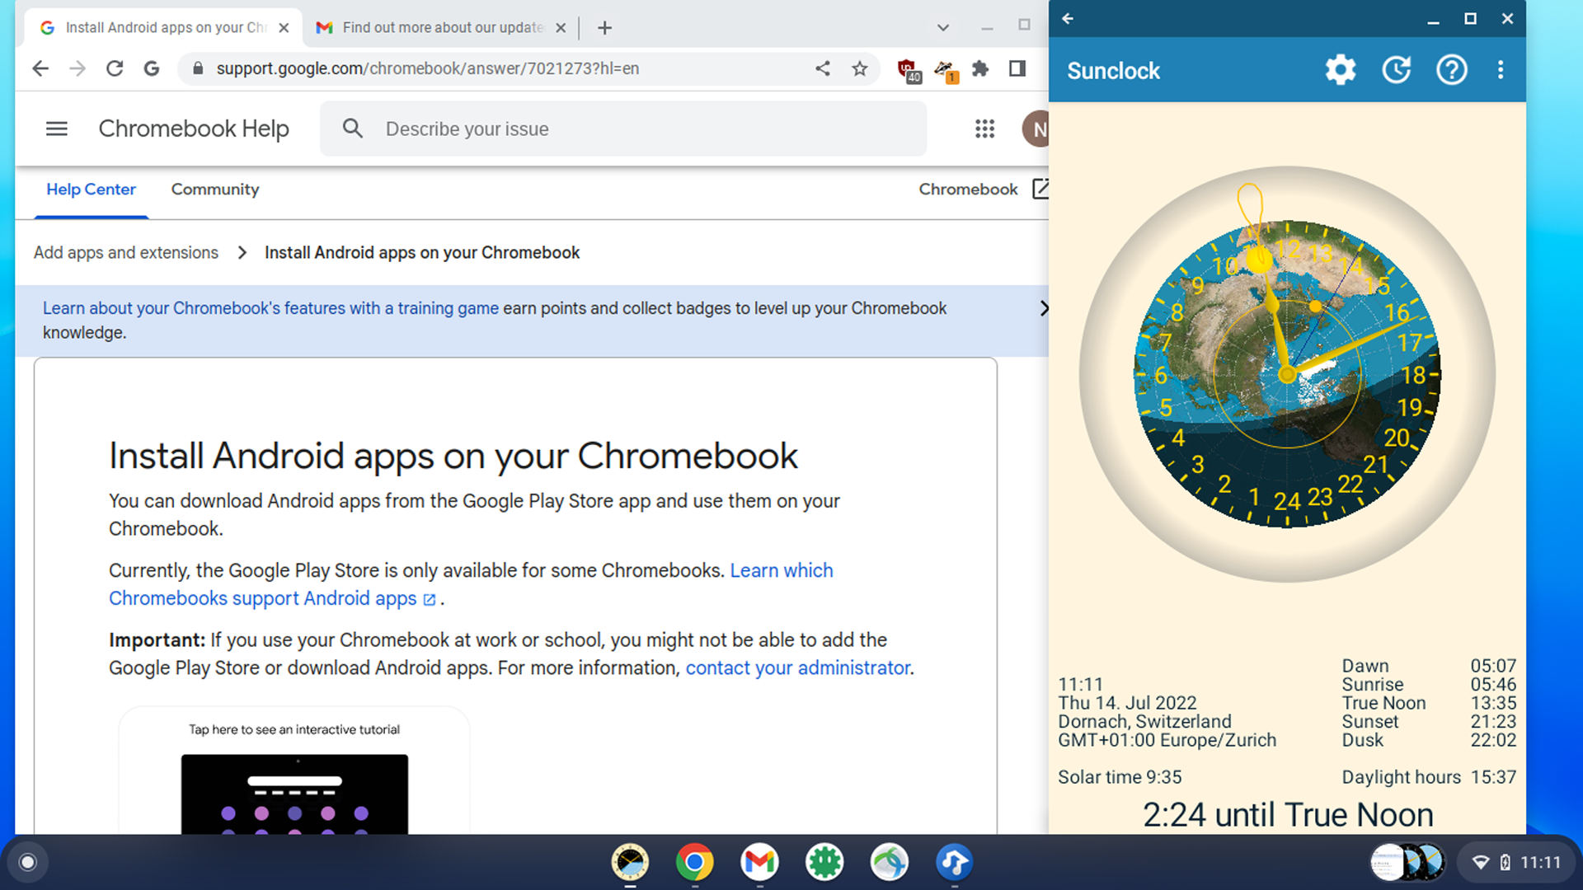Click the Sunclock back arrow

point(1068,18)
